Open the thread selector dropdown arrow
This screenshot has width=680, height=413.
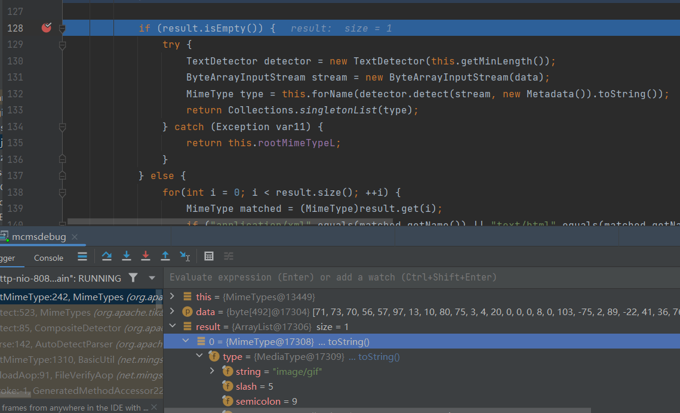[152, 278]
